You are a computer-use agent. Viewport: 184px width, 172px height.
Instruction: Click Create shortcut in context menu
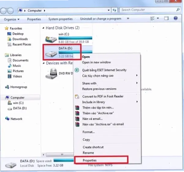pos(93,147)
